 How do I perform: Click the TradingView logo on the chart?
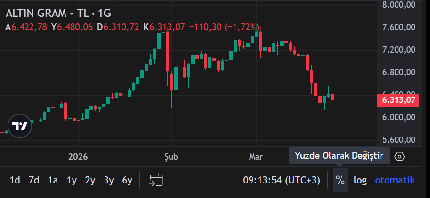click(19, 126)
